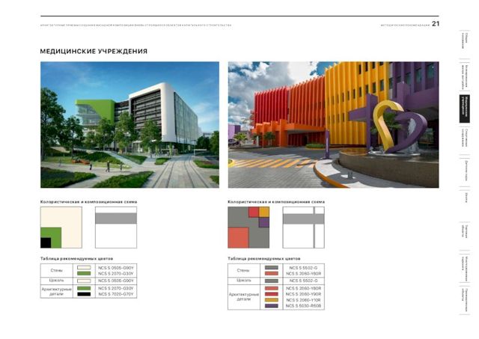
Task: Open the Общие положения tab at top right
Action: click(x=465, y=43)
